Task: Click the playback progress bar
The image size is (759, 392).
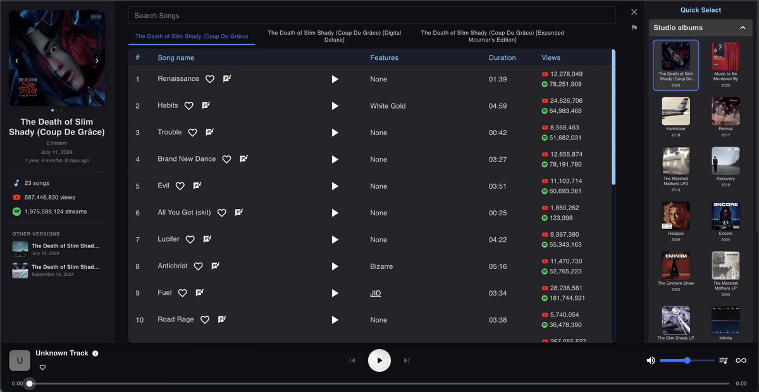Action: tap(379, 383)
